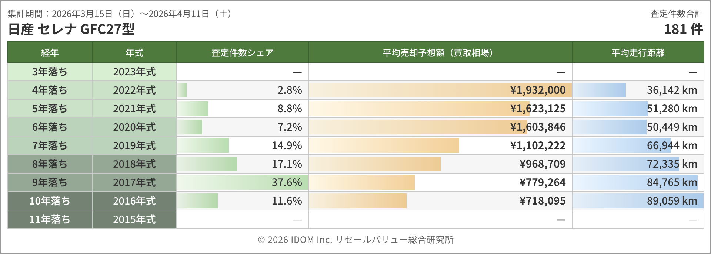The height and width of the screenshot is (254, 711).
Task: Click the 査定件数シェア column header
Action: 242,53
